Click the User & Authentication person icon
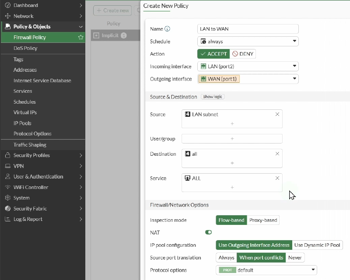This screenshot has height=280, width=350. 7,176
